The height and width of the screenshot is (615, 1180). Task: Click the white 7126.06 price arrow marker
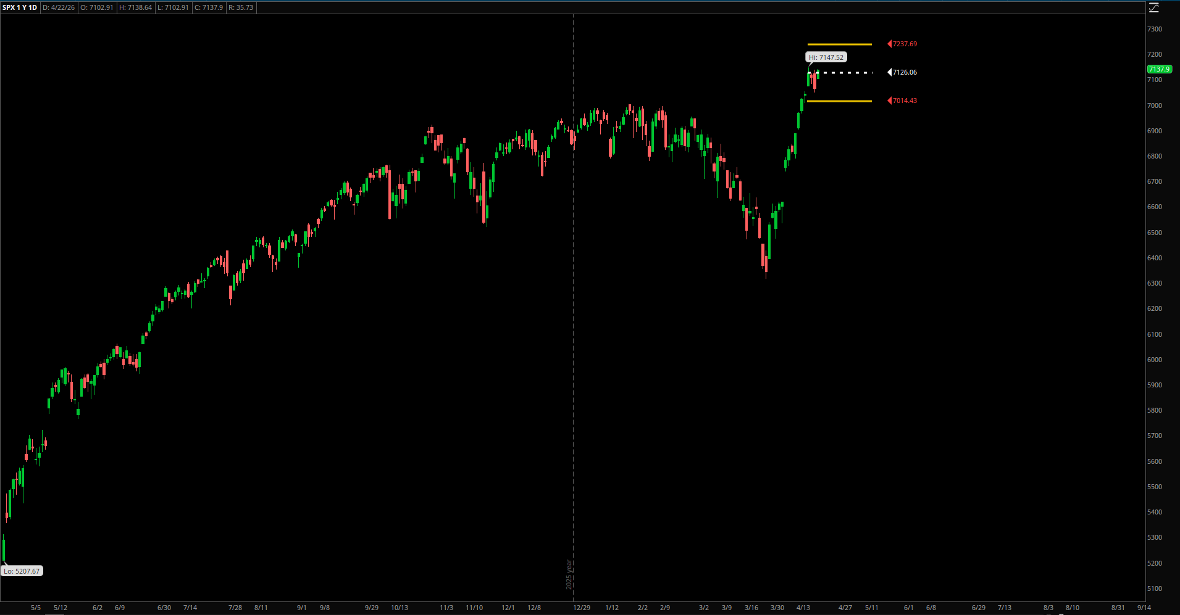[903, 72]
